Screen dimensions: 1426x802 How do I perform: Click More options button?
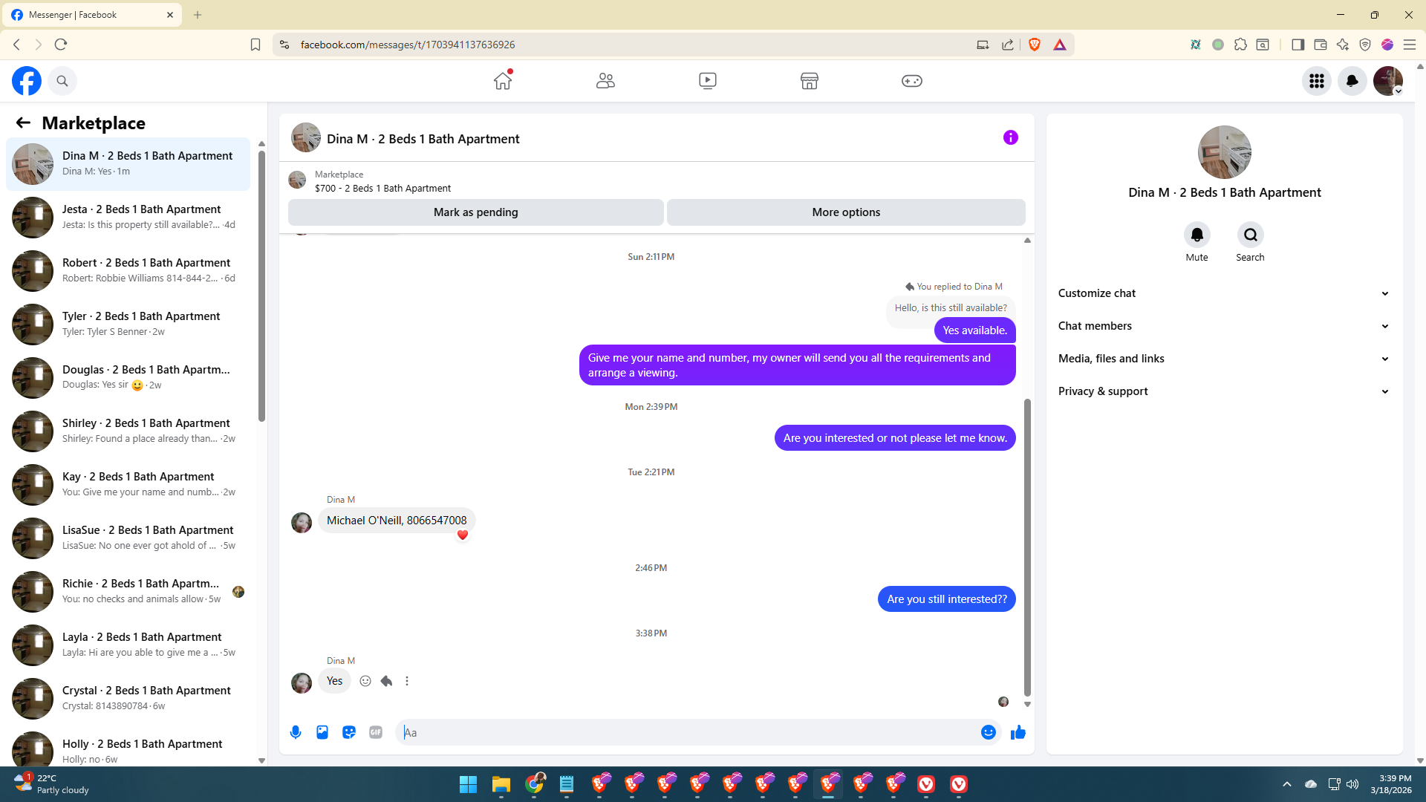pos(846,212)
